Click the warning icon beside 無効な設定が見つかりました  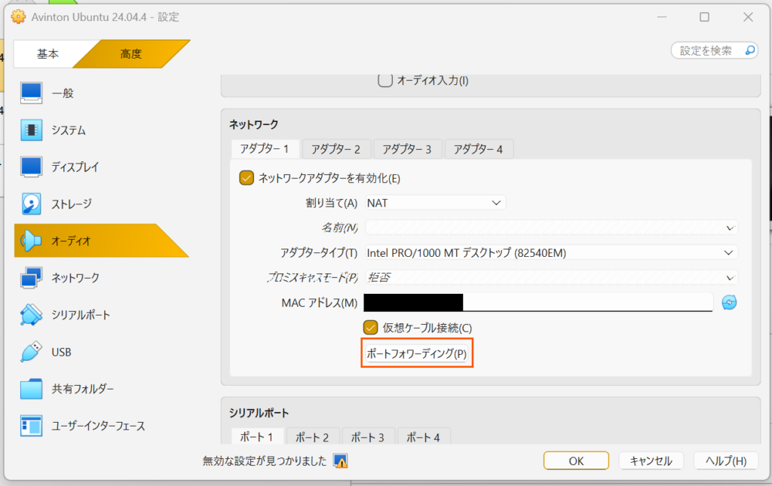340,461
